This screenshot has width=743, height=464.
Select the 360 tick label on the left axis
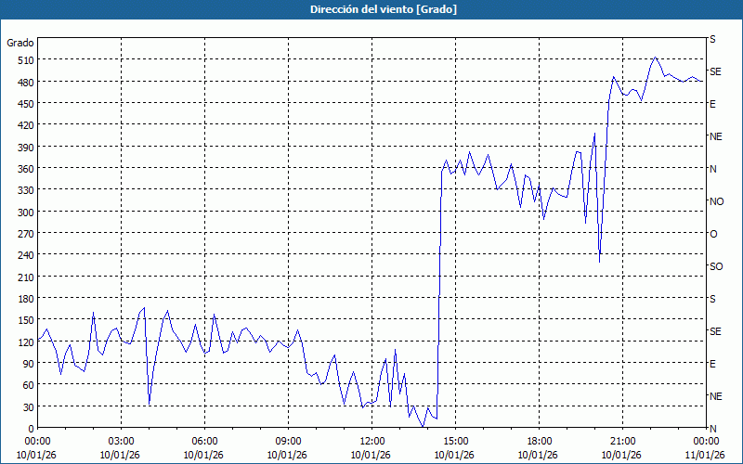pos(22,169)
